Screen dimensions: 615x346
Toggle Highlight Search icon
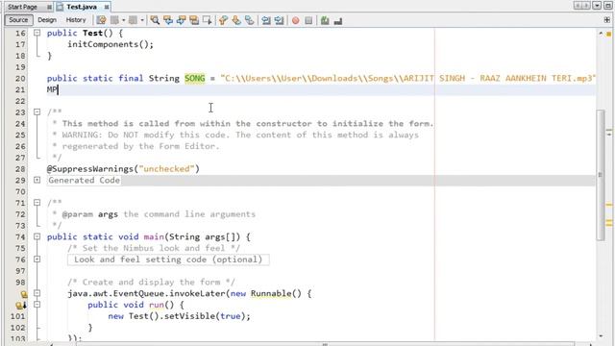click(194, 20)
